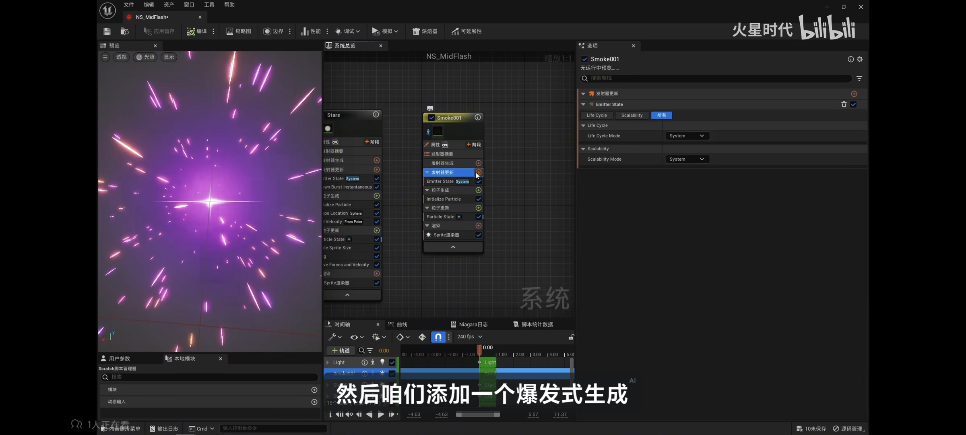The image size is (966, 435).
Task: Click the timeline lock icon
Action: click(571, 337)
